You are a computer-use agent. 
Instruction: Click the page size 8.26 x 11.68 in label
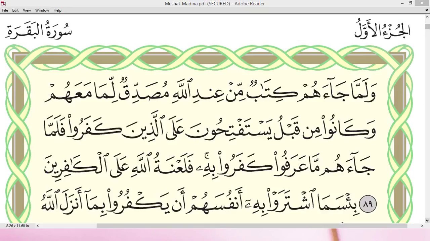[17, 226]
